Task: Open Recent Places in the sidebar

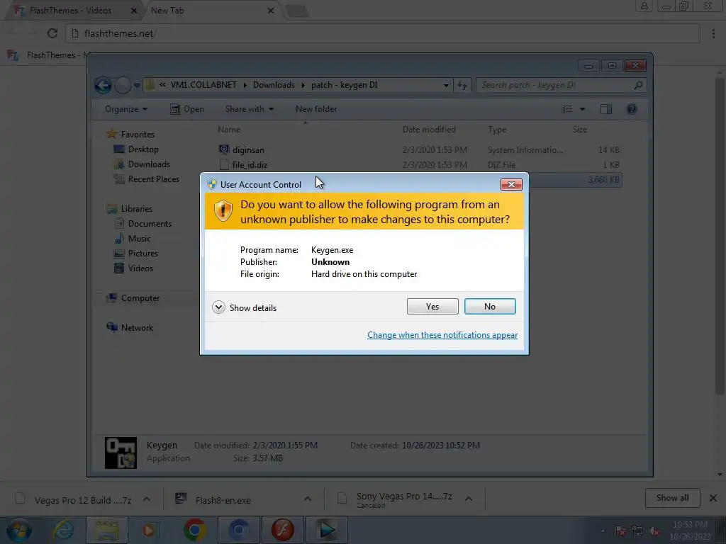Action: click(x=153, y=179)
